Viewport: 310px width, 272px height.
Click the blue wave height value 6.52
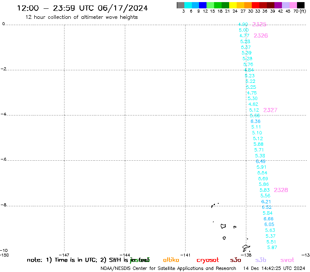tap(267, 208)
